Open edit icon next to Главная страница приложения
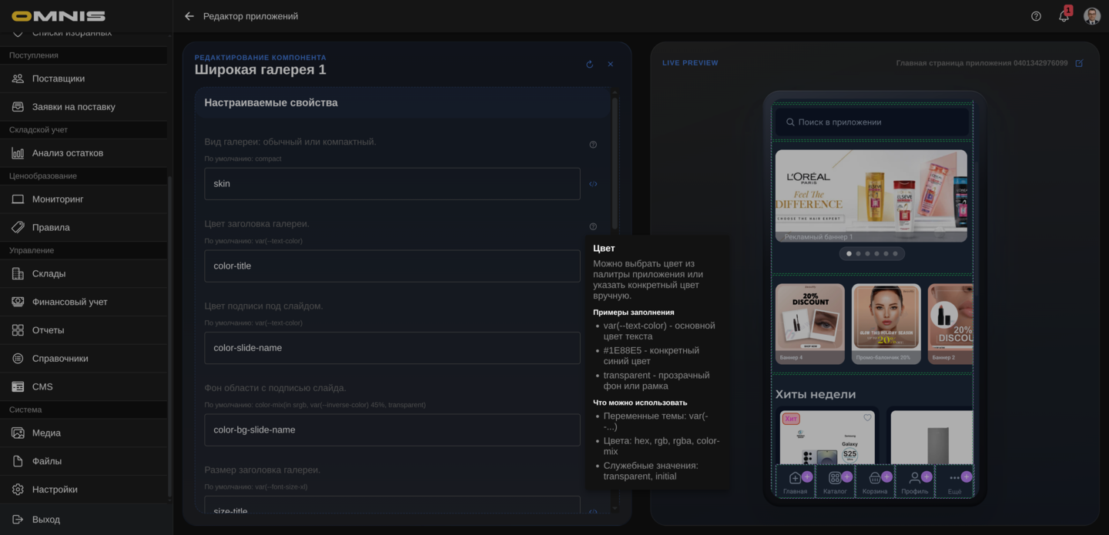 click(1079, 63)
